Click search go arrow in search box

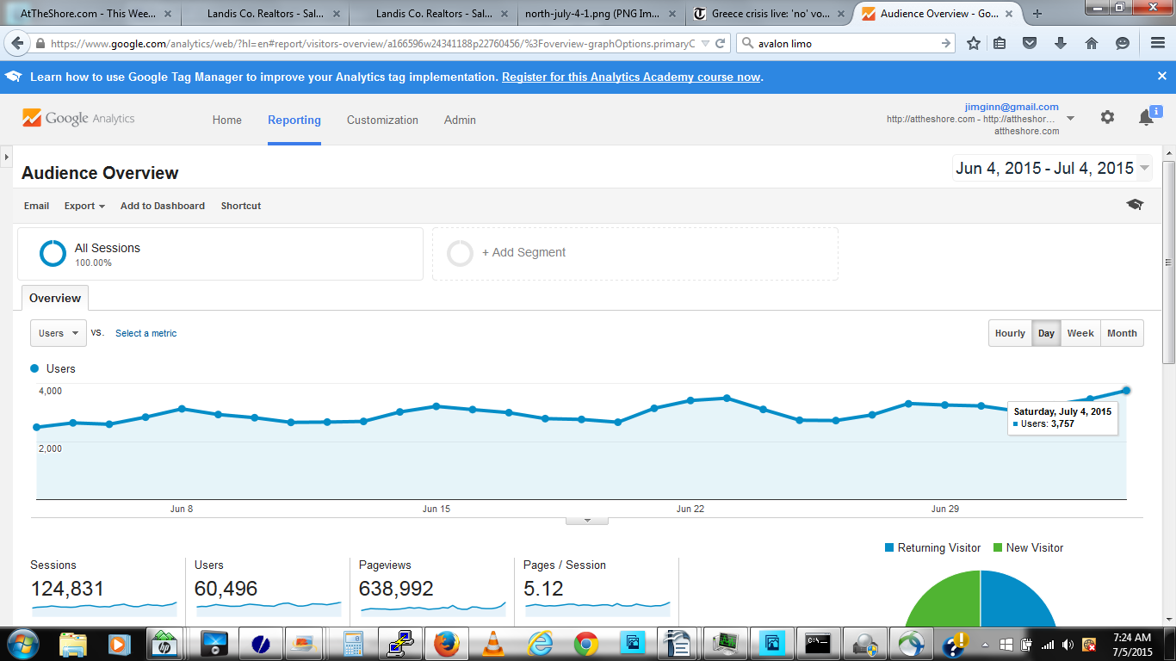coord(946,43)
